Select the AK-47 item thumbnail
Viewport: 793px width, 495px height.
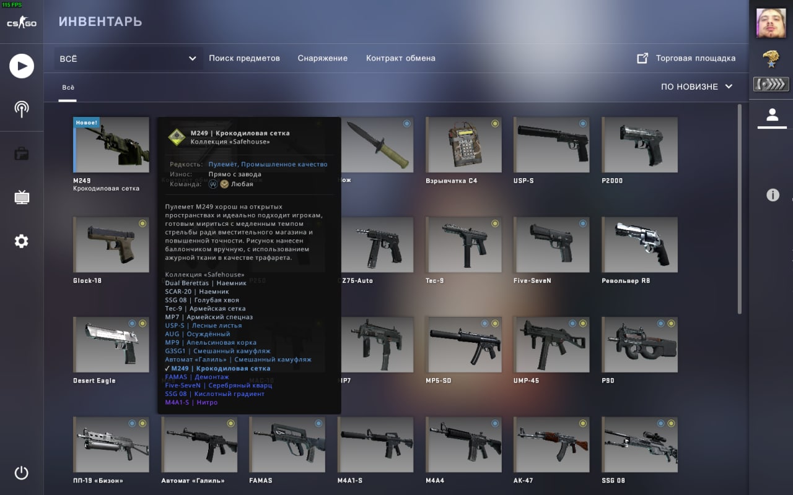point(551,444)
